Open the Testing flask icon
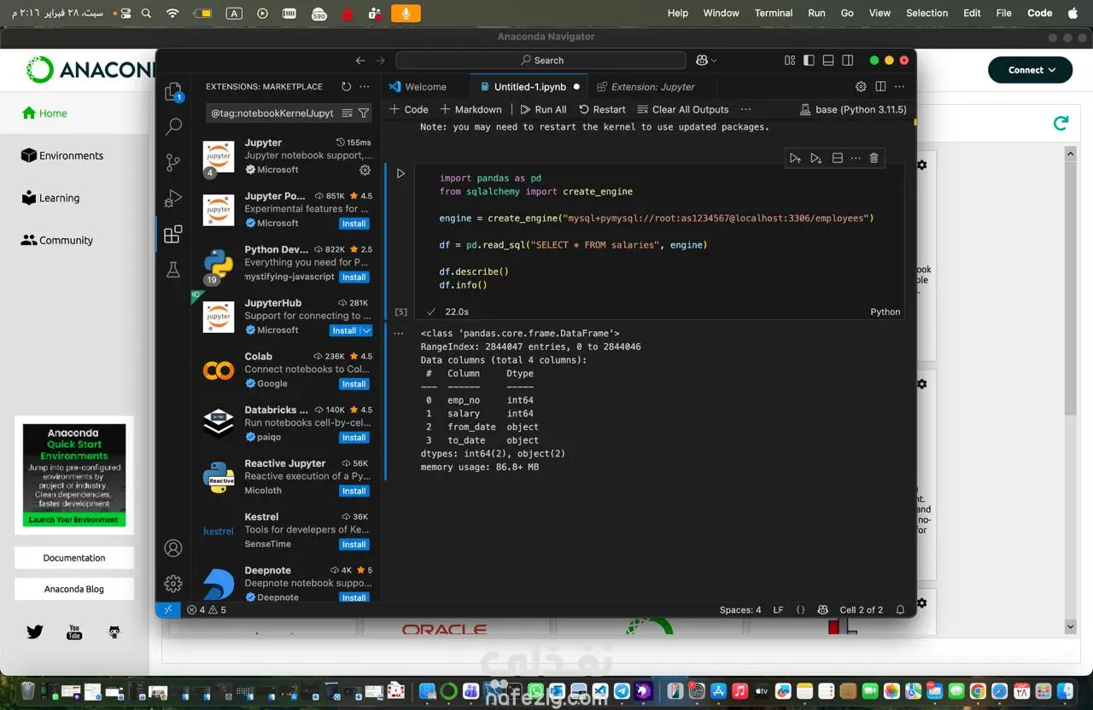The height and width of the screenshot is (710, 1093). 173,270
